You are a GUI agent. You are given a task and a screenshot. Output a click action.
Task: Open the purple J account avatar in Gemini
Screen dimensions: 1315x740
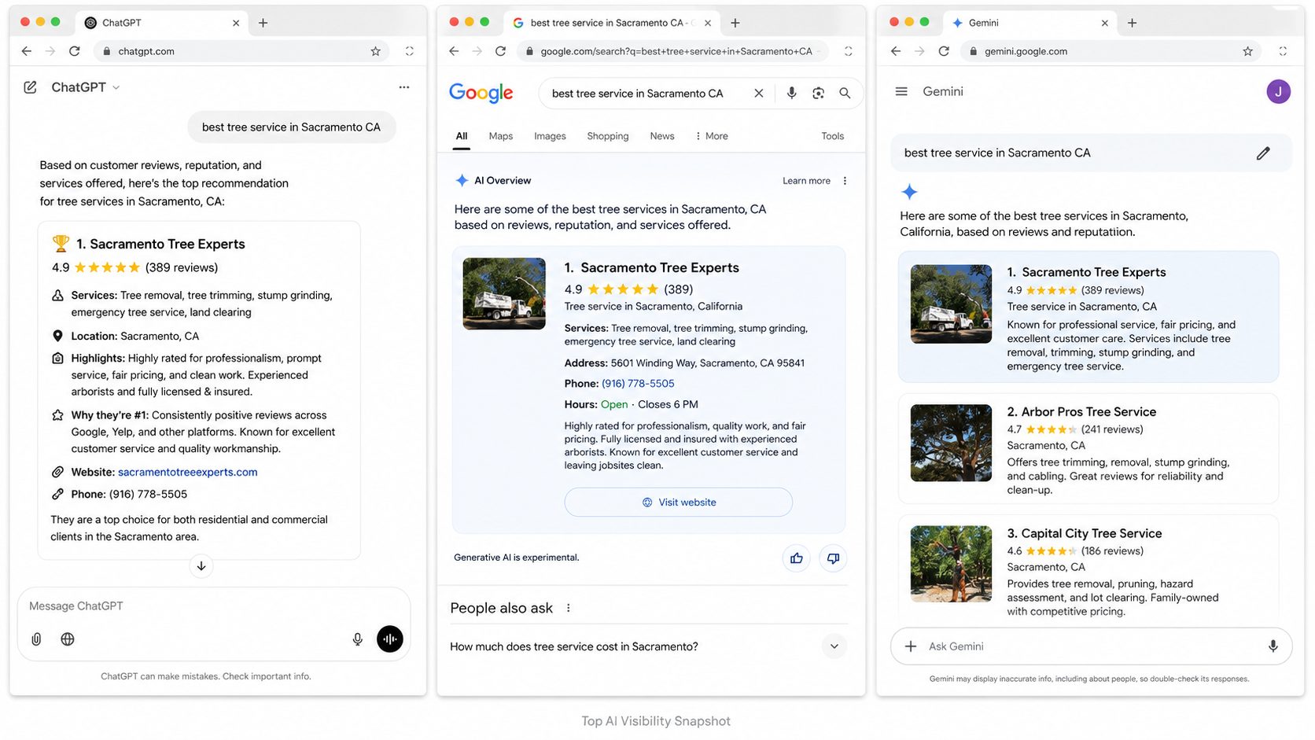click(1278, 92)
